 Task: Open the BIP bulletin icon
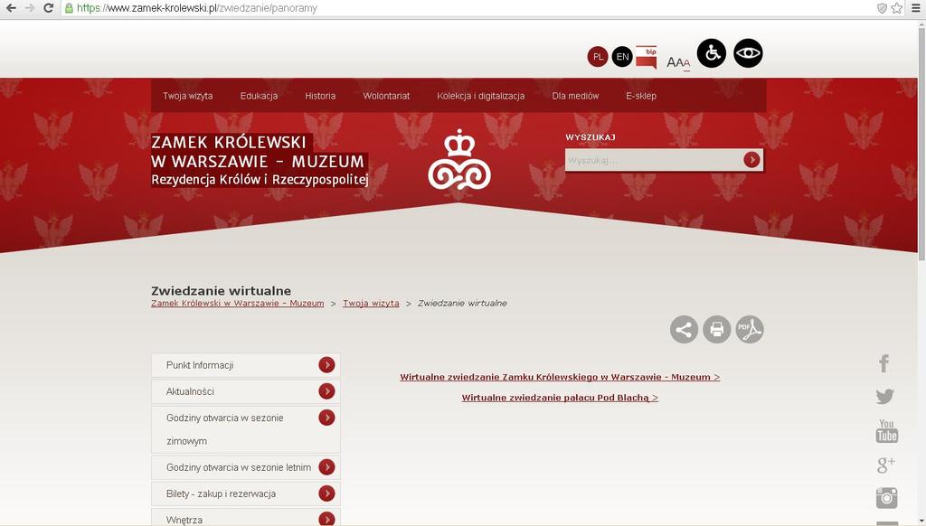(x=646, y=57)
